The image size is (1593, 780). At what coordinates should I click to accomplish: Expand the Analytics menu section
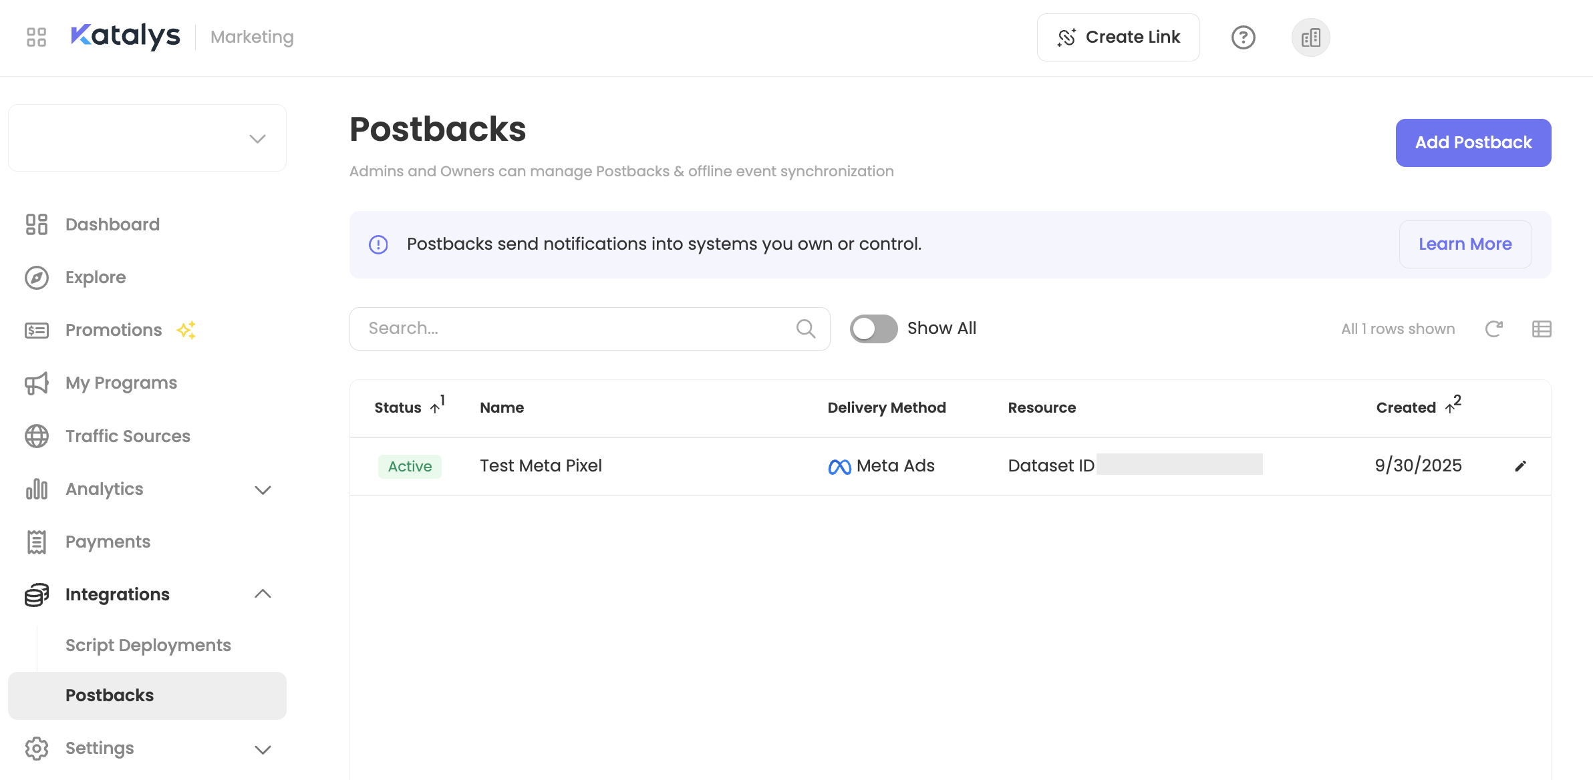263,490
